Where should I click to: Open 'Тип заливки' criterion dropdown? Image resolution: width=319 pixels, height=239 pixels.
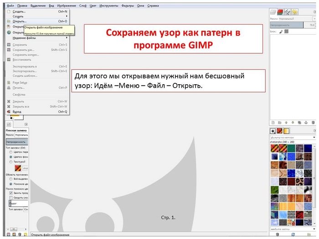pyautogui.click(x=26, y=209)
